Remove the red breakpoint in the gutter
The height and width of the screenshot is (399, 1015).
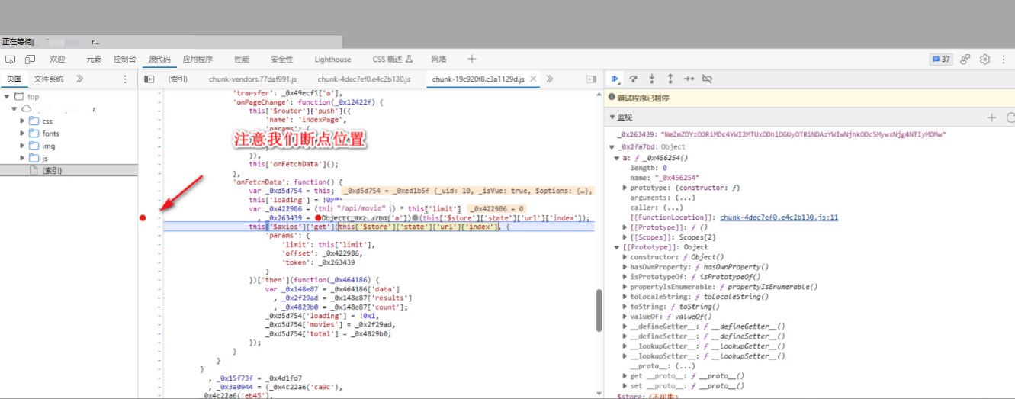[x=143, y=218]
